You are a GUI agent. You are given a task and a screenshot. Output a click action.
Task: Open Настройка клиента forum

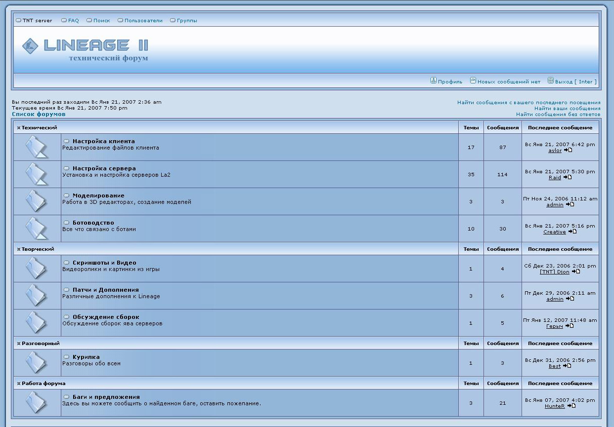pyautogui.click(x=104, y=141)
